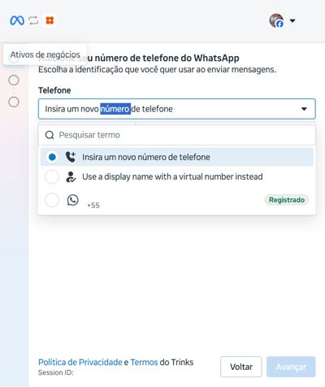Choose 'Use a display name with a virtual number' option

pyautogui.click(x=177, y=176)
